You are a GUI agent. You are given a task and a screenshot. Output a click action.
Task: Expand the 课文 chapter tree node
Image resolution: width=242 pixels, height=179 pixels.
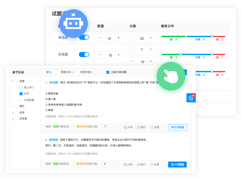[13, 106]
